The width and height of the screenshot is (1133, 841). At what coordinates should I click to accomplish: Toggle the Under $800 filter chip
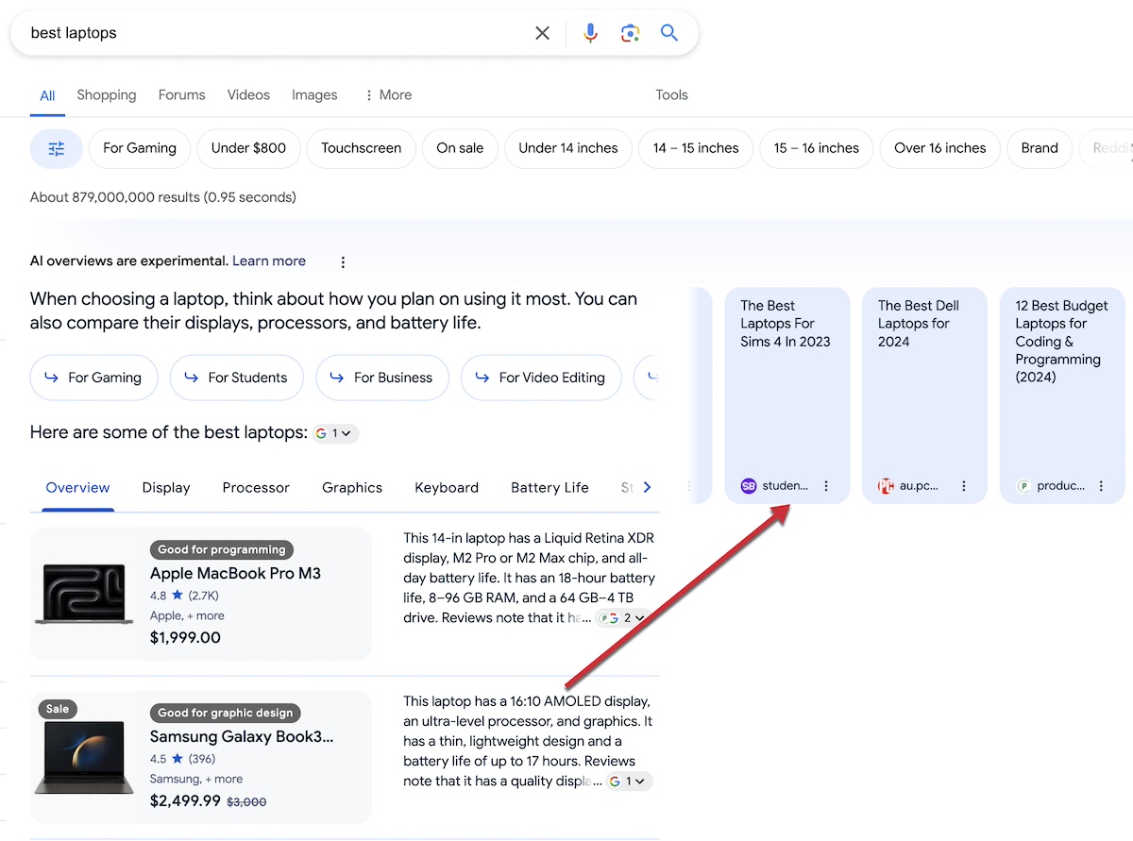[248, 148]
